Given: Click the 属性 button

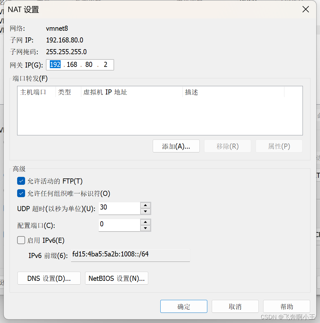Looking at the screenshot, I should (279, 146).
